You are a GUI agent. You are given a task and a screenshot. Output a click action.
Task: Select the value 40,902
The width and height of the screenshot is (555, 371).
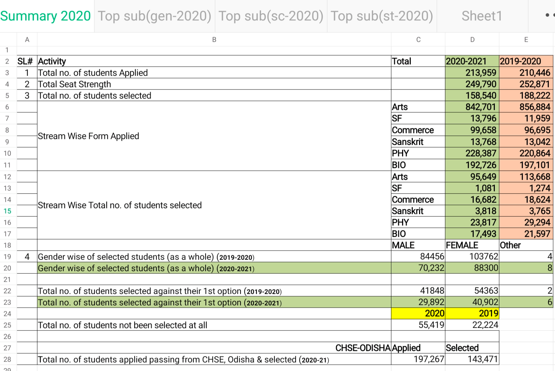pyautogui.click(x=472, y=302)
